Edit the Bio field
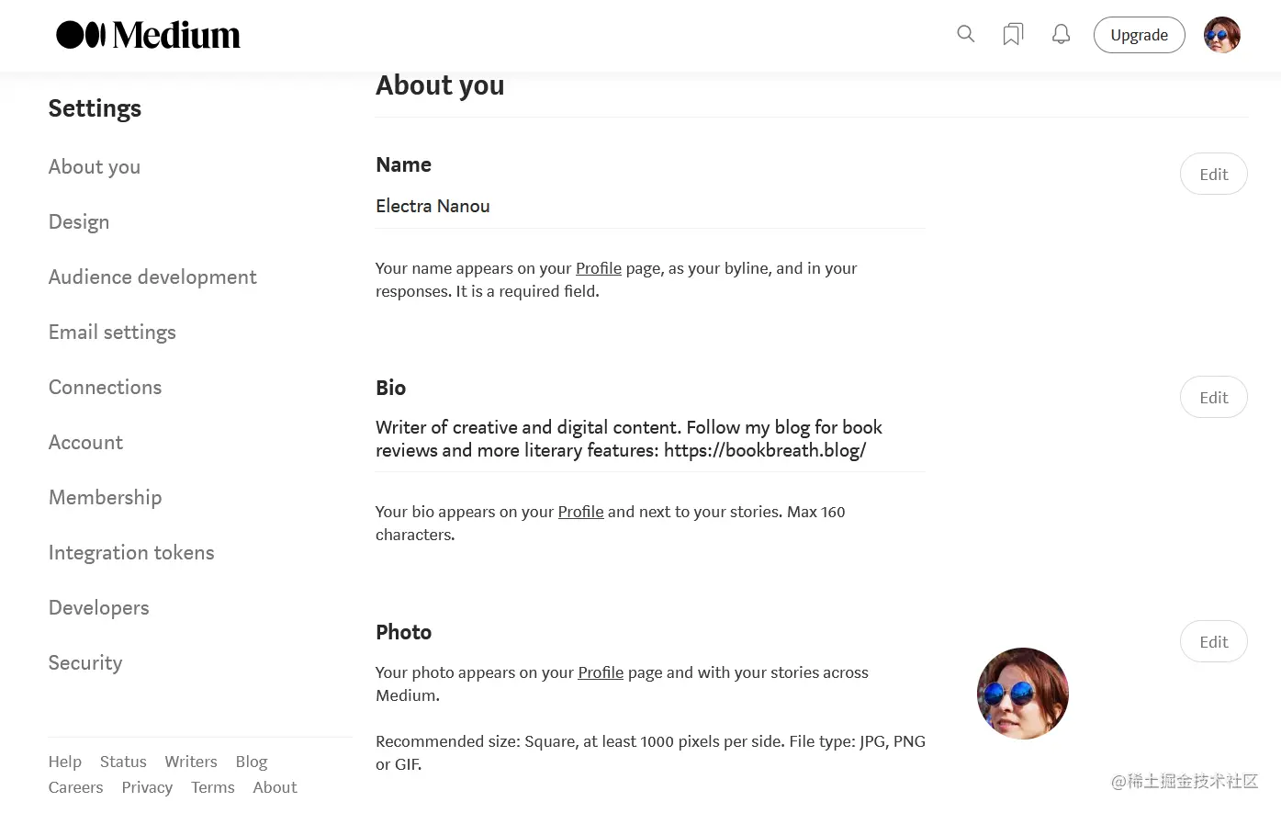The width and height of the screenshot is (1281, 813). [1214, 397]
